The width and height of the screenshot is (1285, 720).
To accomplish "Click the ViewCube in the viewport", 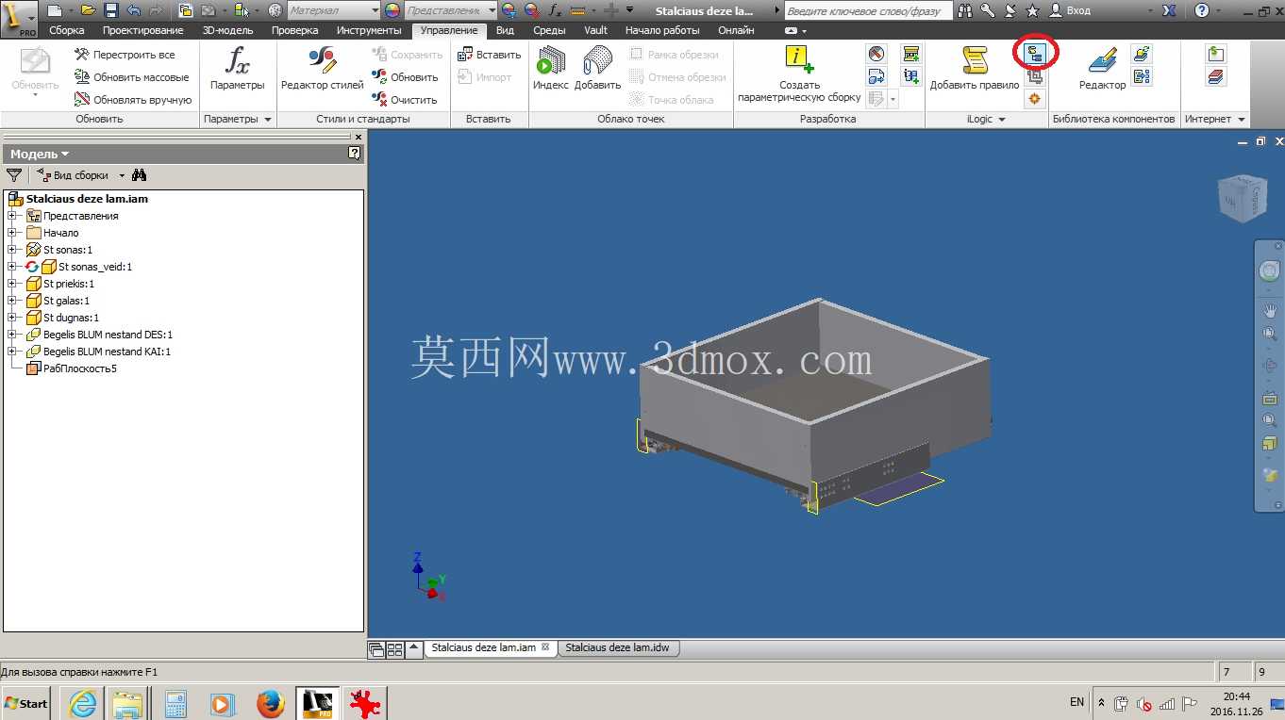I will 1241,198.
